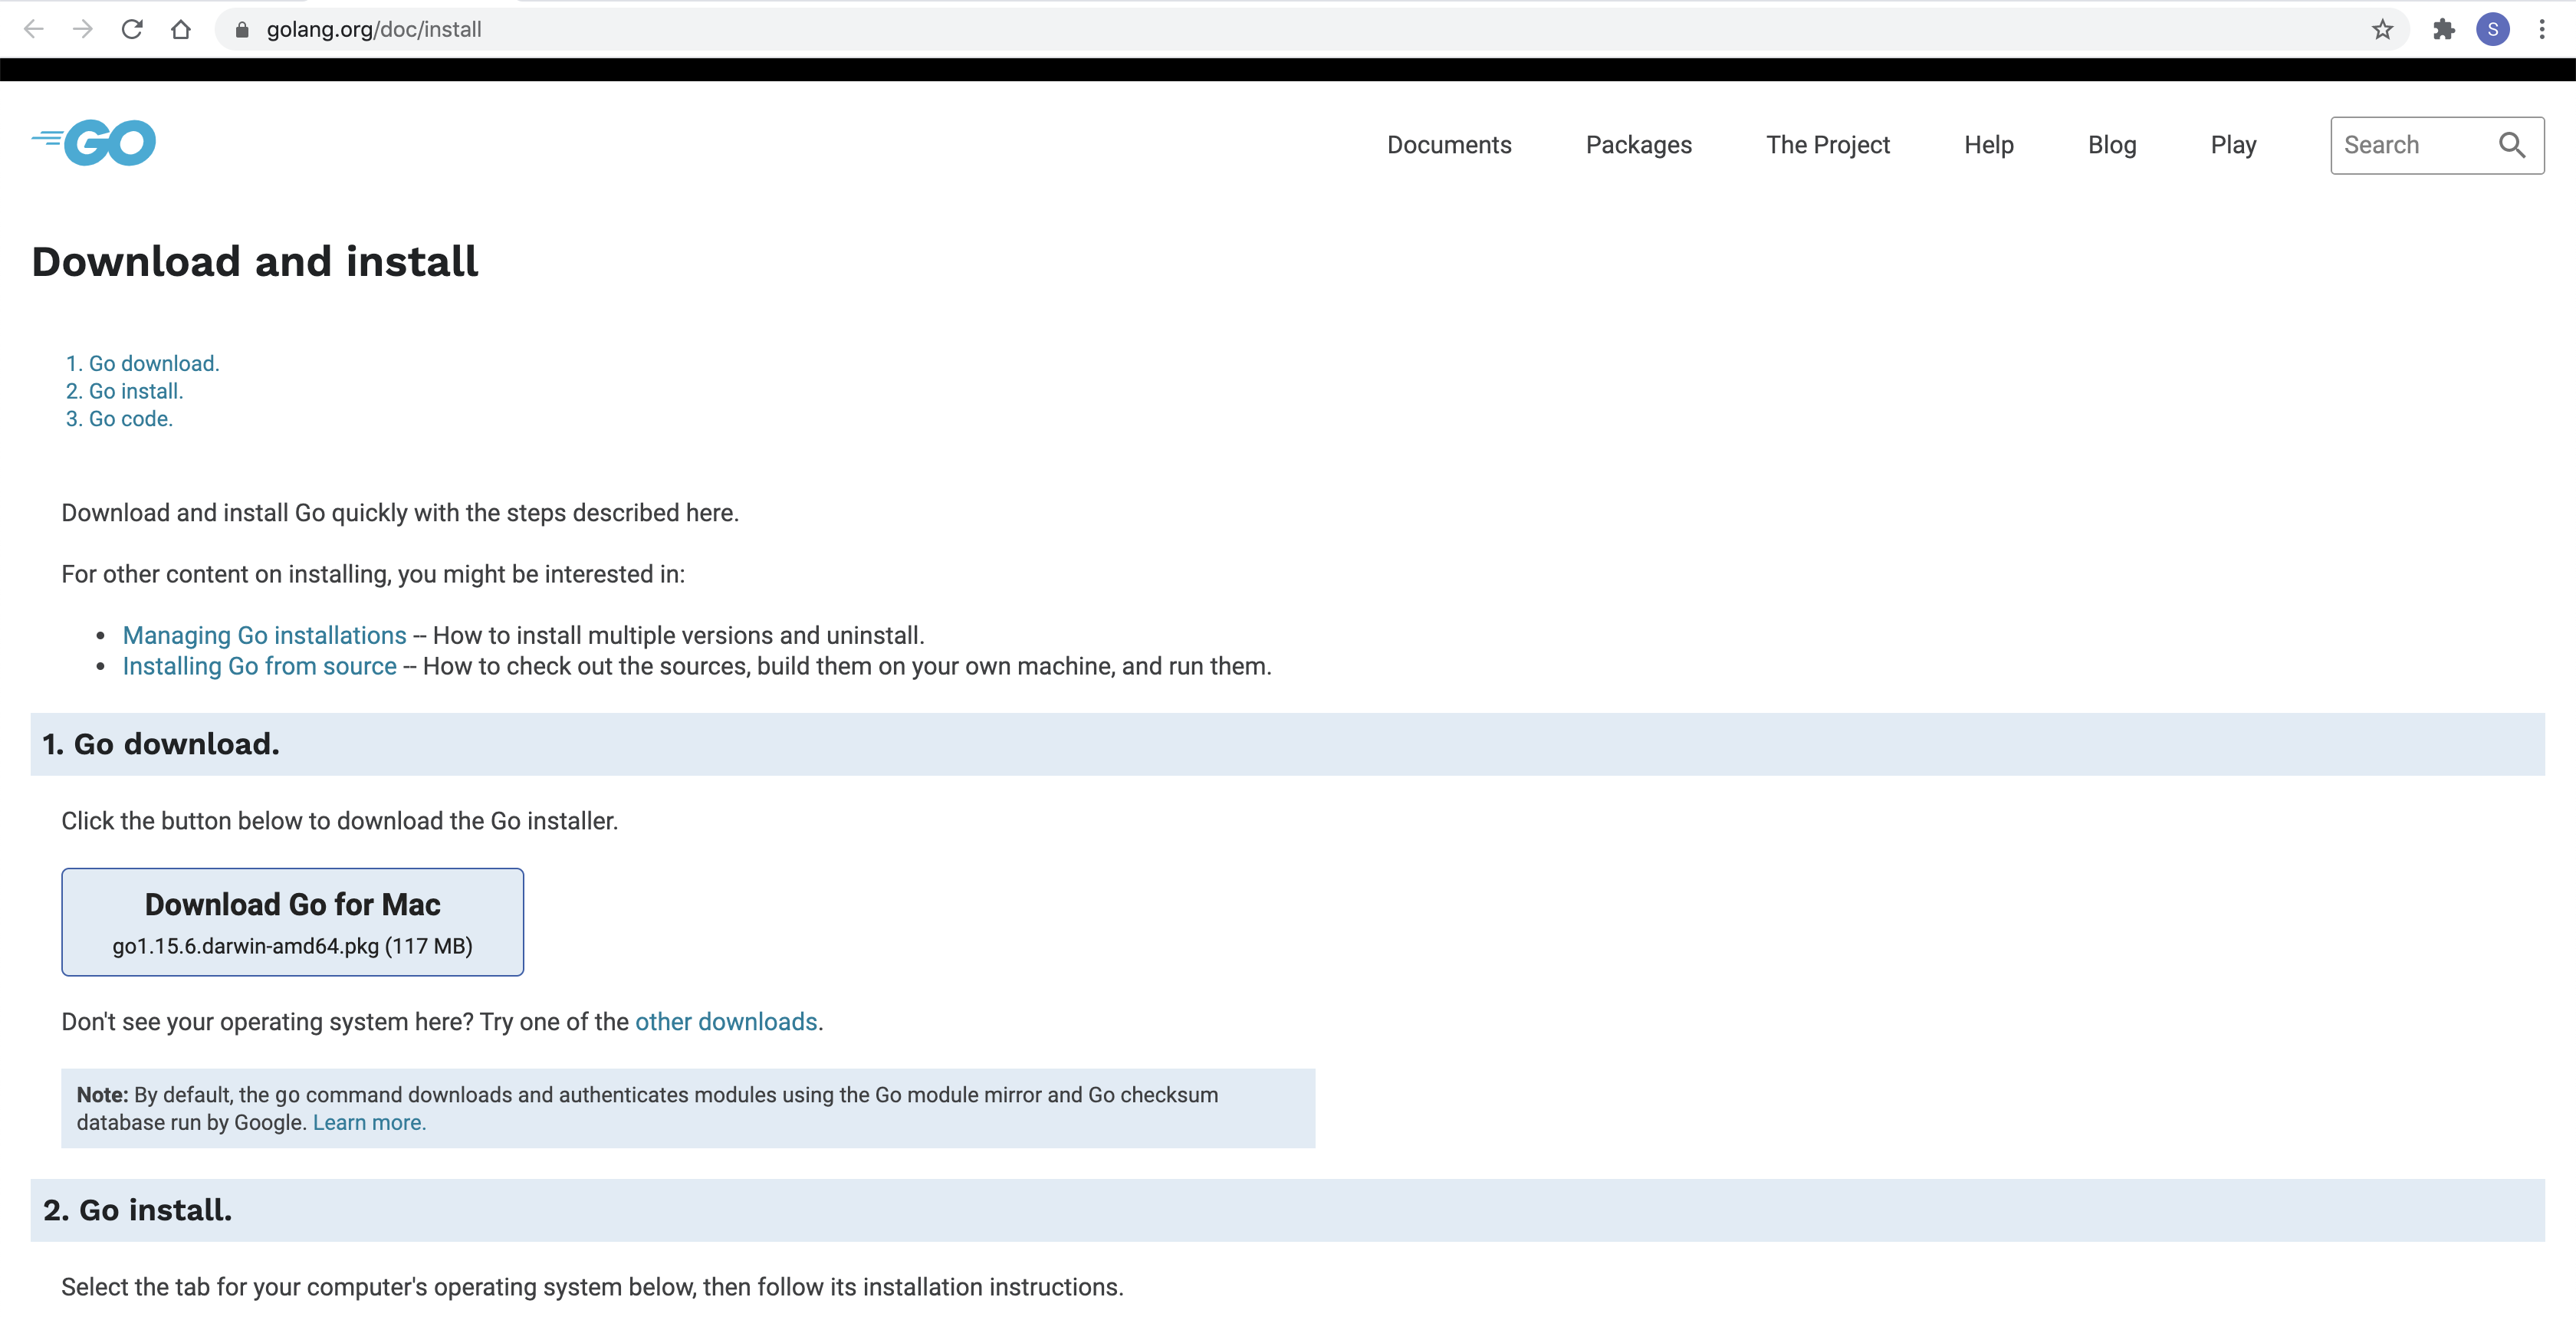2576x1320 pixels.
Task: Click Go code section anchor link
Action: 130,418
